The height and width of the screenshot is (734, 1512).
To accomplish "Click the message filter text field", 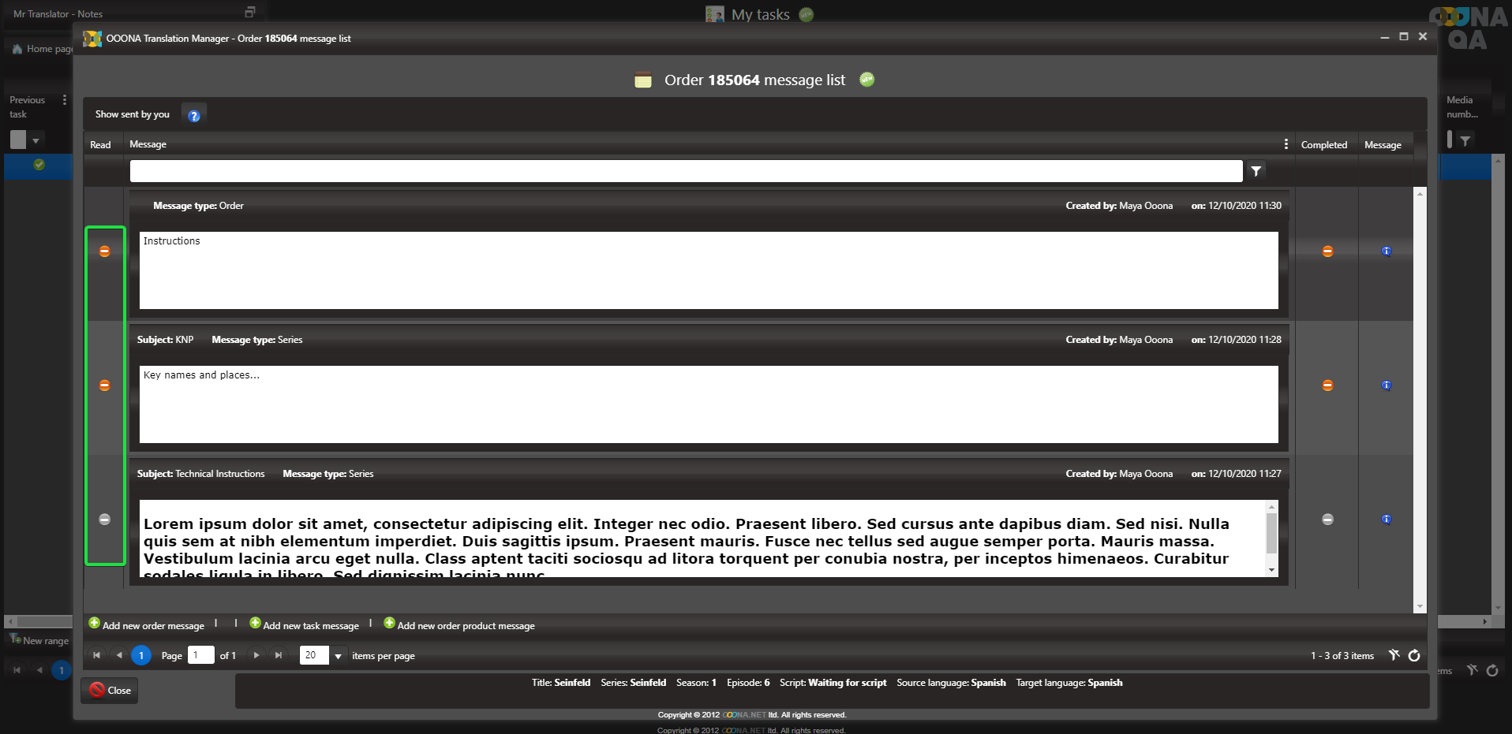I will click(x=685, y=171).
